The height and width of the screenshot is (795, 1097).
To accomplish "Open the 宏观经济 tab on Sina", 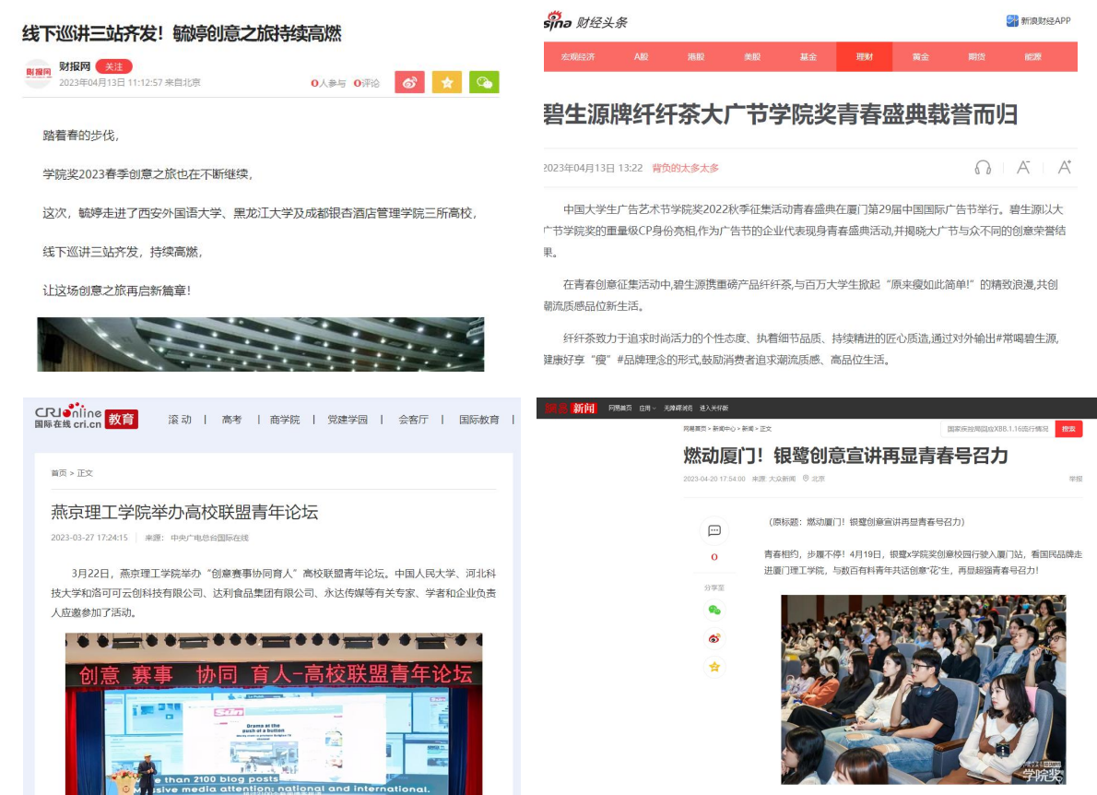I will 578,56.
